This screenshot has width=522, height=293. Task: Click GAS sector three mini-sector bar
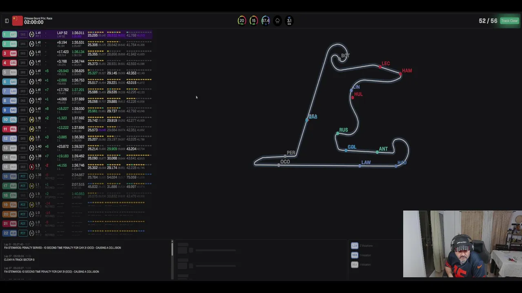(139, 79)
